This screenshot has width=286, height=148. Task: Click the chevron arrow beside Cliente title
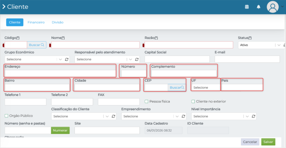point(4,7)
